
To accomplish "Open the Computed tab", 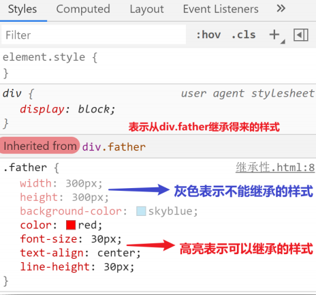I will (83, 10).
